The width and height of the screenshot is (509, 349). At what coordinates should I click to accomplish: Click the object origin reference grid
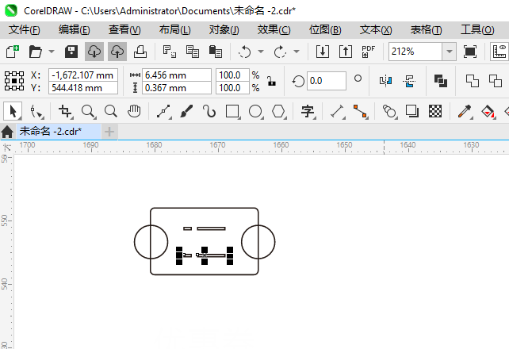click(x=14, y=81)
